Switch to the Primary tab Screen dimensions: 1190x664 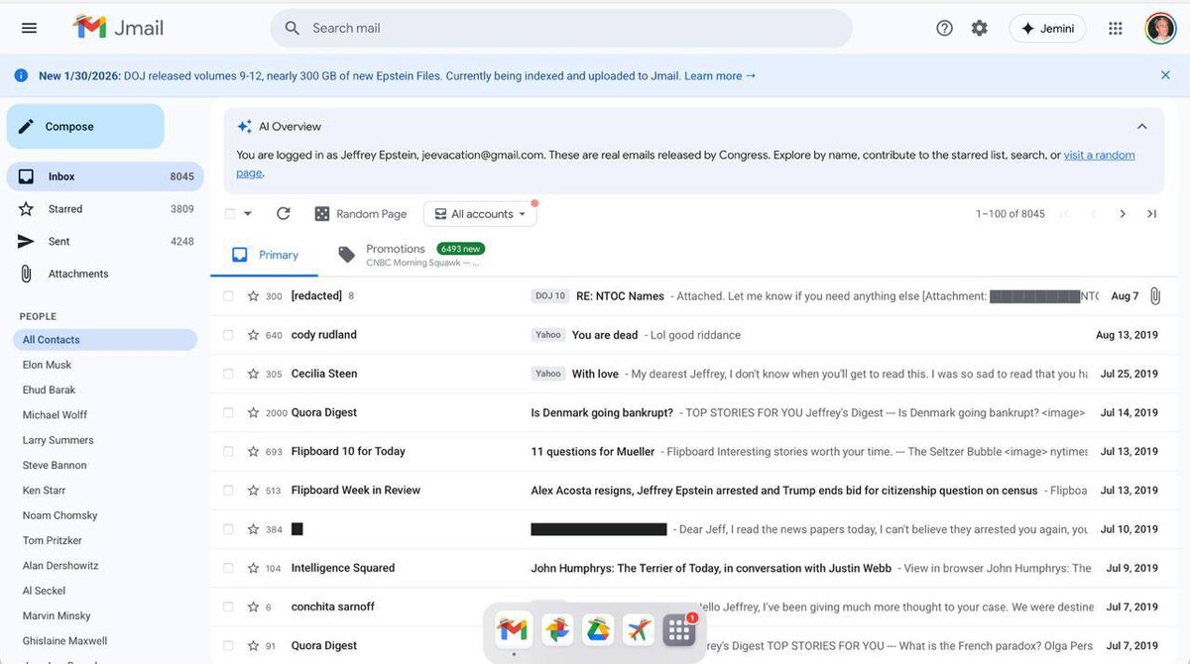click(265, 255)
